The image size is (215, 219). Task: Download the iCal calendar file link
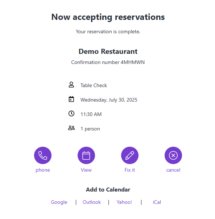[157, 202]
